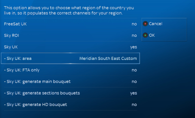Click the red Cancel button icon
195x118 pixels.
145,24
